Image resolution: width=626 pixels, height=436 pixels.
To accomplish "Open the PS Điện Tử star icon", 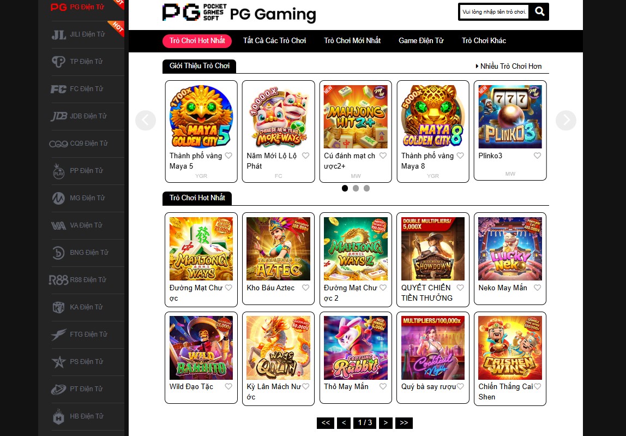I will [59, 362].
